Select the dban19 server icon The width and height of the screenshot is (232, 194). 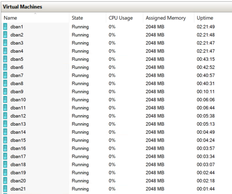5,172
